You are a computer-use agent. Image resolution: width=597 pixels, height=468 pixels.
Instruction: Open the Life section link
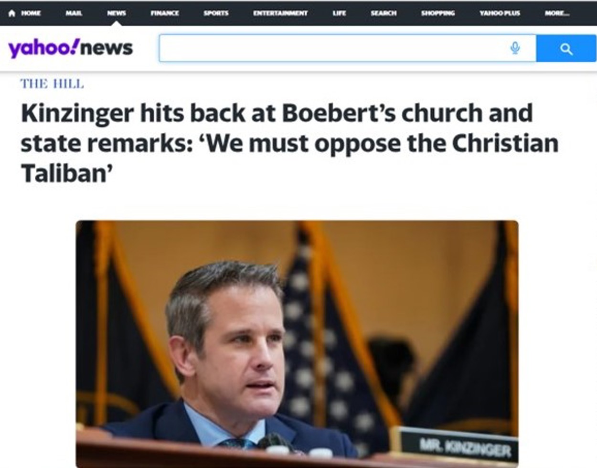tap(339, 13)
